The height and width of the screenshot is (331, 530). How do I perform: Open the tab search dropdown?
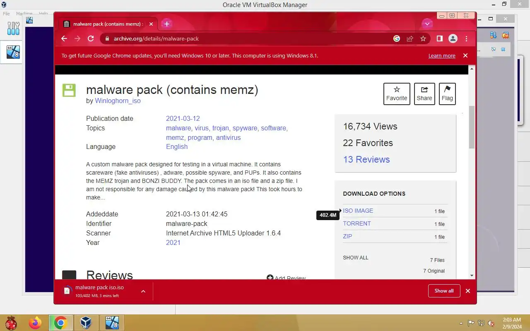pyautogui.click(x=427, y=24)
